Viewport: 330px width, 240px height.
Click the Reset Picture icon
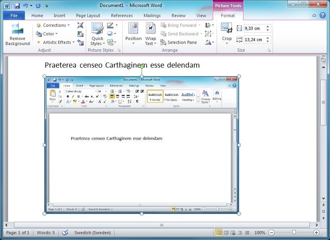[80, 42]
